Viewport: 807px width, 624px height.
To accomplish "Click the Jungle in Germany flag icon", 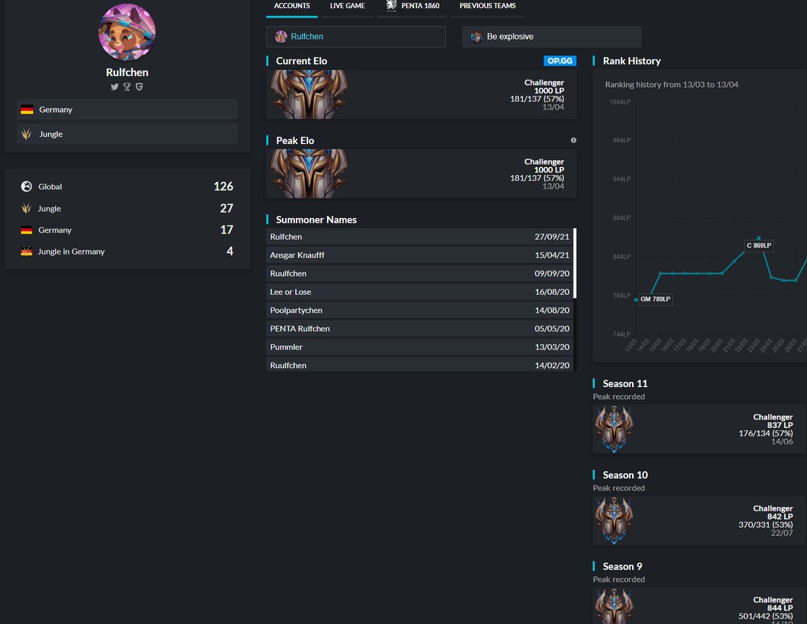I will (x=27, y=252).
